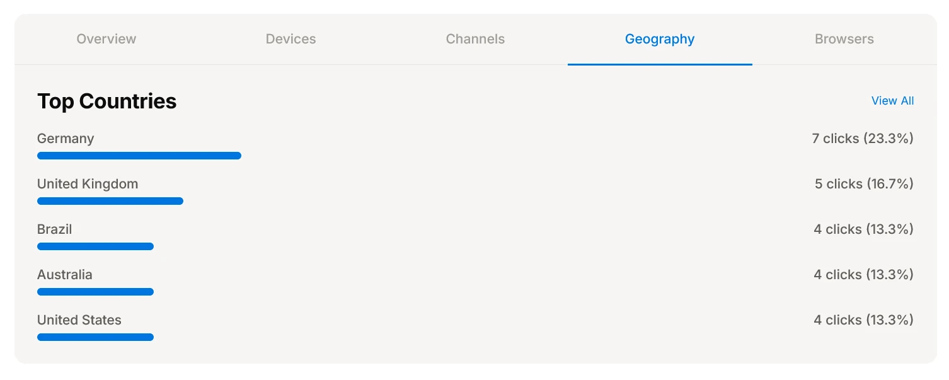Click the Top Countries heading
This screenshot has height=380, width=949.
[107, 101]
